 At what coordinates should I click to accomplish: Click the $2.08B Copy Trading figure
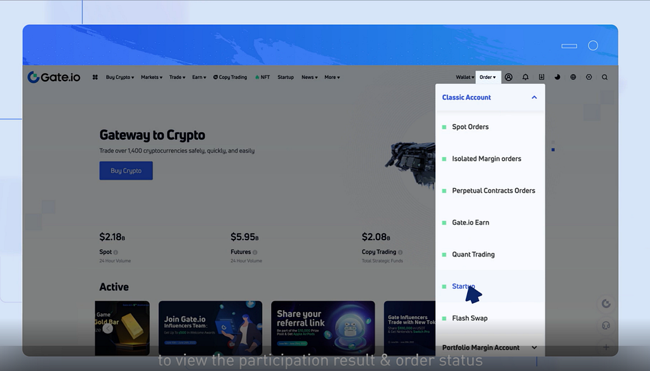[376, 237]
